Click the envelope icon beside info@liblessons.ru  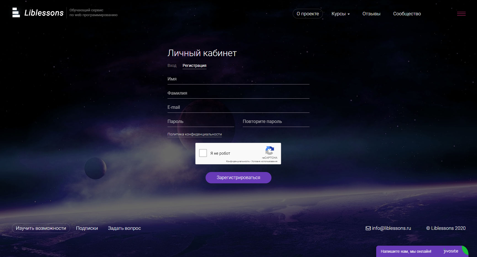click(x=368, y=228)
